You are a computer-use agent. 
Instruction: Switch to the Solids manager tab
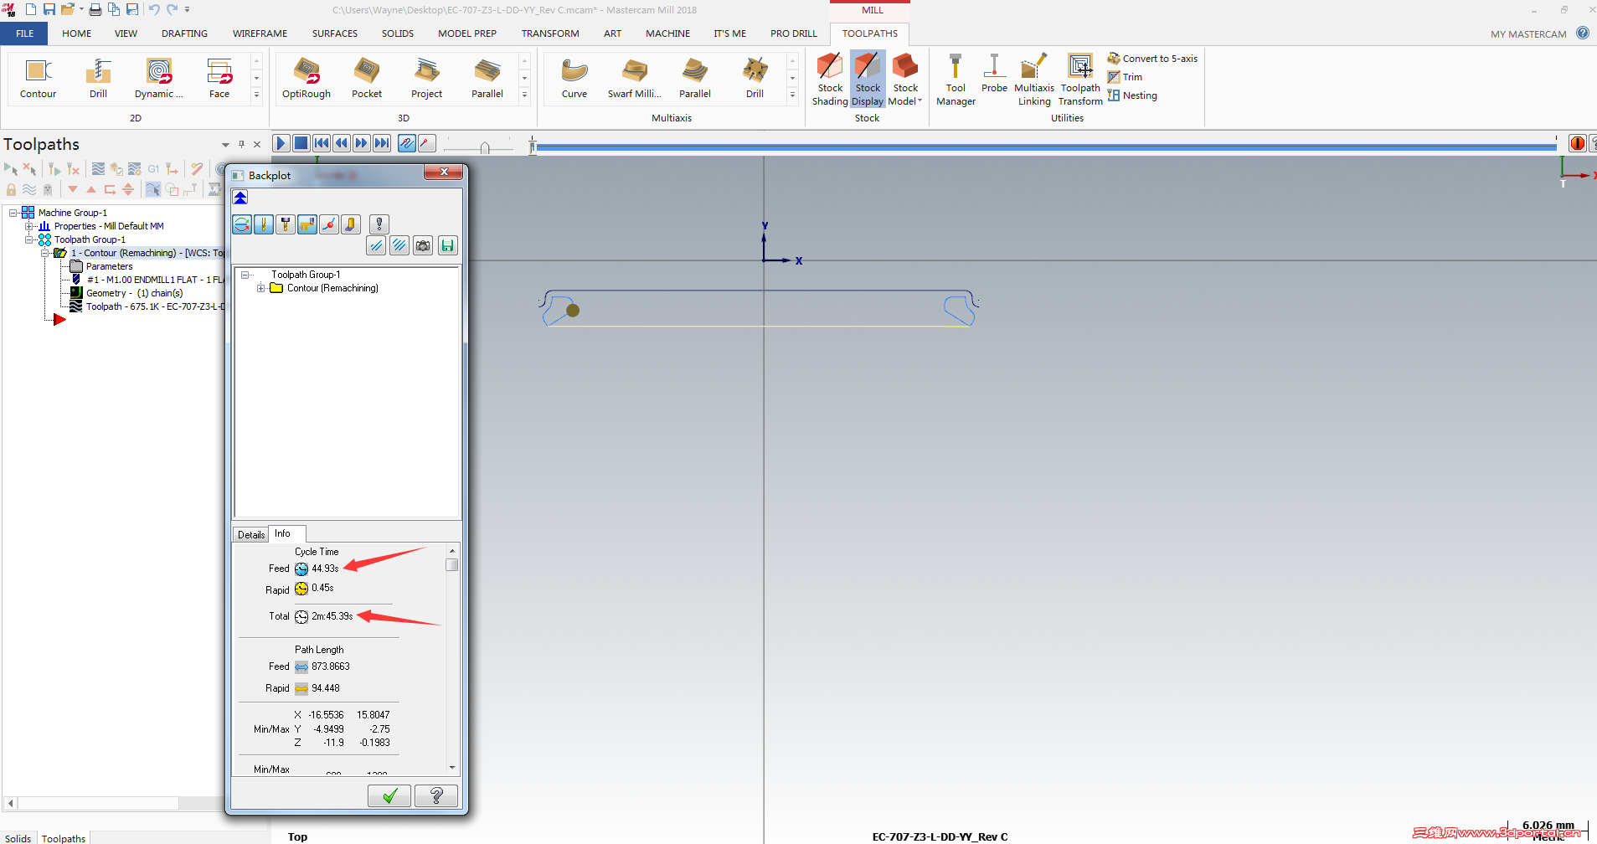point(18,838)
